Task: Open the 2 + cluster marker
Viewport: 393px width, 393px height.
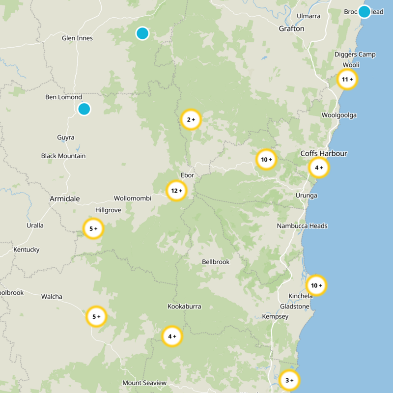Action: pyautogui.click(x=191, y=119)
